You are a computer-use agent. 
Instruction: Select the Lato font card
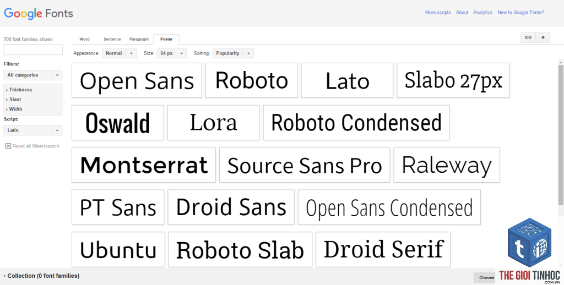coord(347,80)
